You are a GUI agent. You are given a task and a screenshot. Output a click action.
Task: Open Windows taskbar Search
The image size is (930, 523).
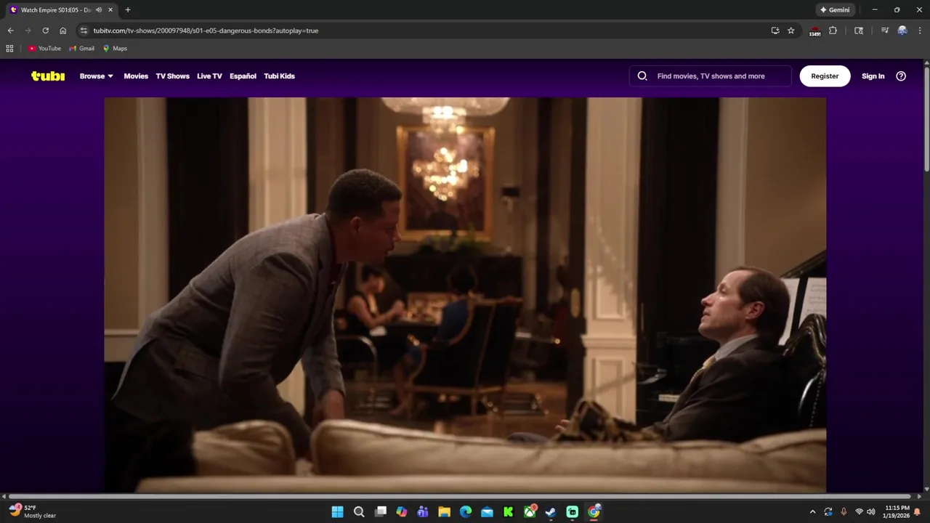click(x=359, y=512)
